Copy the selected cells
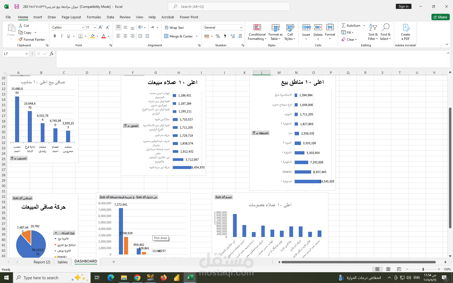 25,33
